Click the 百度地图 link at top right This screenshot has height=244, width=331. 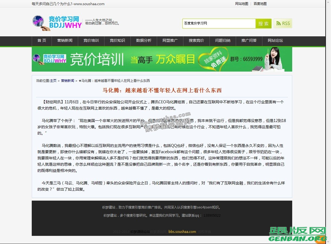(260, 4)
